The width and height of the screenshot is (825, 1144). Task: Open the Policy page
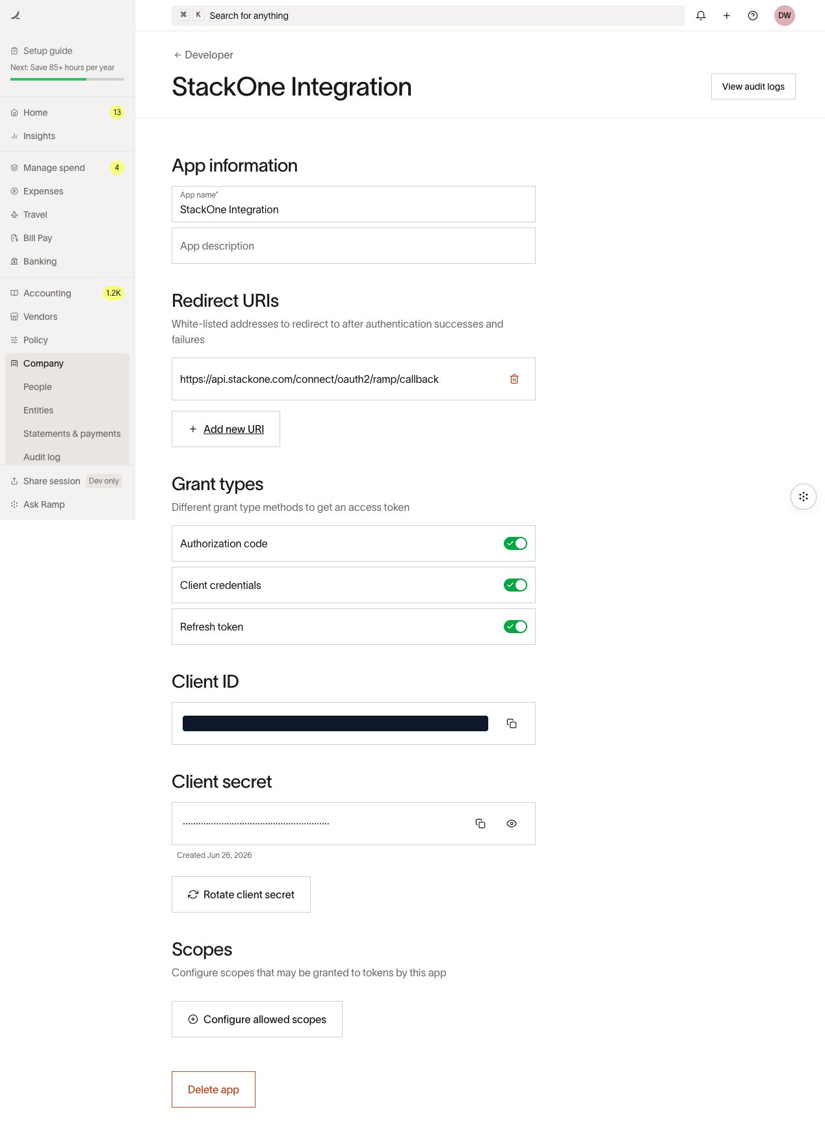tap(67, 340)
